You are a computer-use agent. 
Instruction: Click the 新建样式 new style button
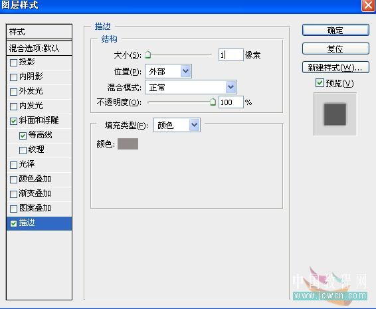point(335,67)
